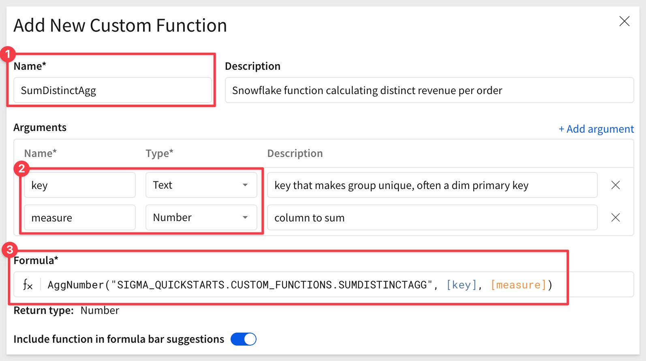The height and width of the screenshot is (361, 646).
Task: Click the red annotation badge numbered 3
Action: (10, 250)
